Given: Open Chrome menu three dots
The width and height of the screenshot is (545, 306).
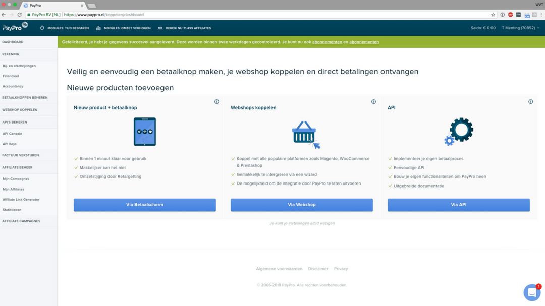Looking at the screenshot, I should tap(541, 15).
